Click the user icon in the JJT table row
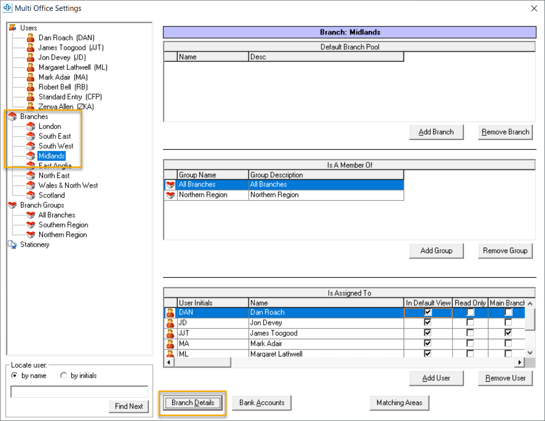Viewport: 545px width, 421px height. pyautogui.click(x=170, y=333)
